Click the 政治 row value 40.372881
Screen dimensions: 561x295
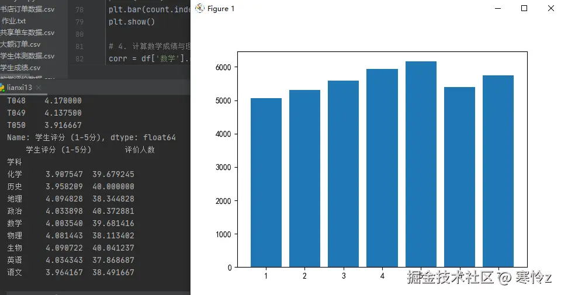click(x=113, y=211)
